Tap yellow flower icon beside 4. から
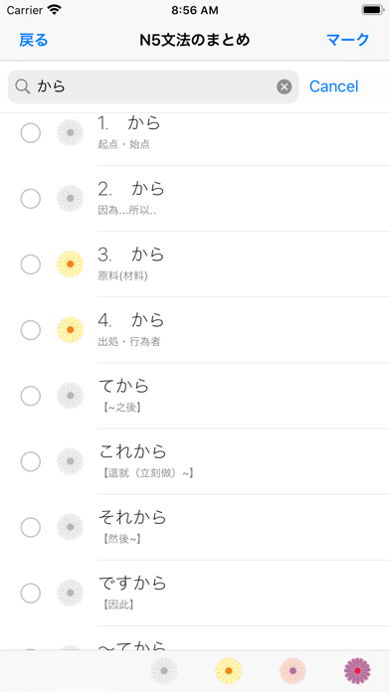This screenshot has height=692, width=390. point(71,330)
